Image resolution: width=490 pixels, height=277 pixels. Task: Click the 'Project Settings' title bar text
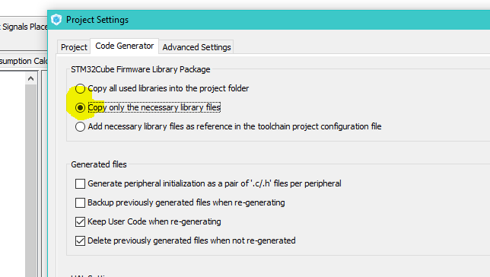tap(97, 20)
